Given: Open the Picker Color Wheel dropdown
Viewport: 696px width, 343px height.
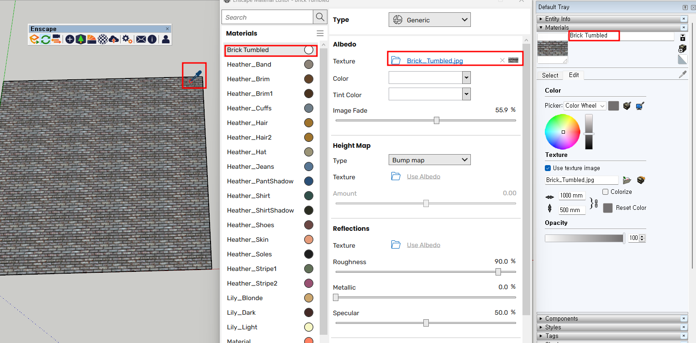Looking at the screenshot, I should pos(585,106).
